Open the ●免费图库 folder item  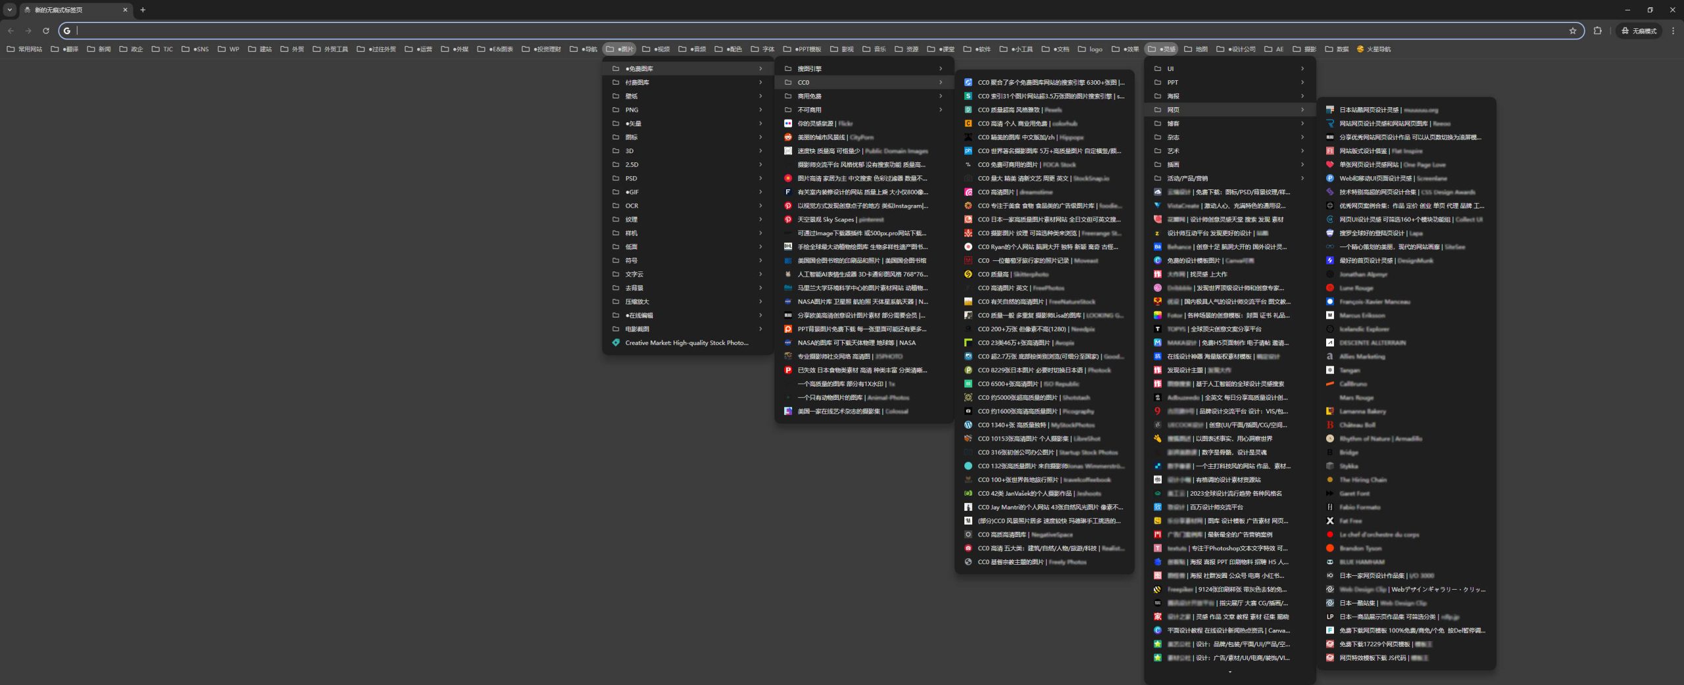click(x=687, y=68)
